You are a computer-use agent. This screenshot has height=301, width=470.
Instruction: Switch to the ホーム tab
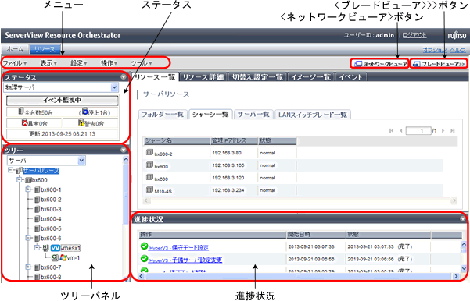15,49
